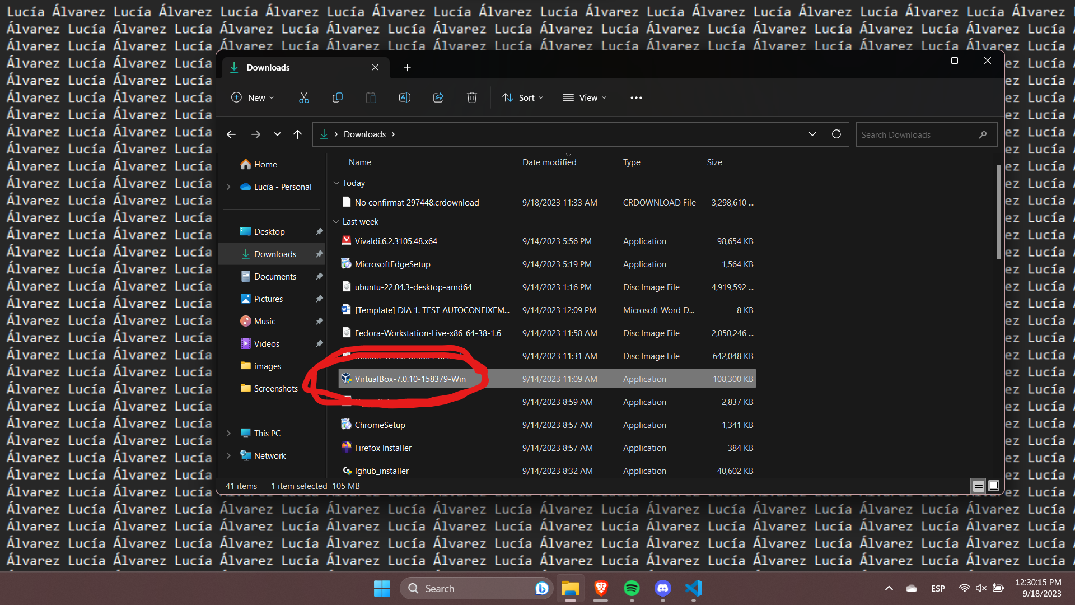This screenshot has width=1075, height=605.
Task: Open Spotify from the taskbar
Action: (x=632, y=588)
